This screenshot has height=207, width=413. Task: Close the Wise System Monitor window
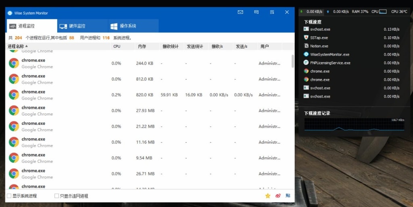point(287,12)
